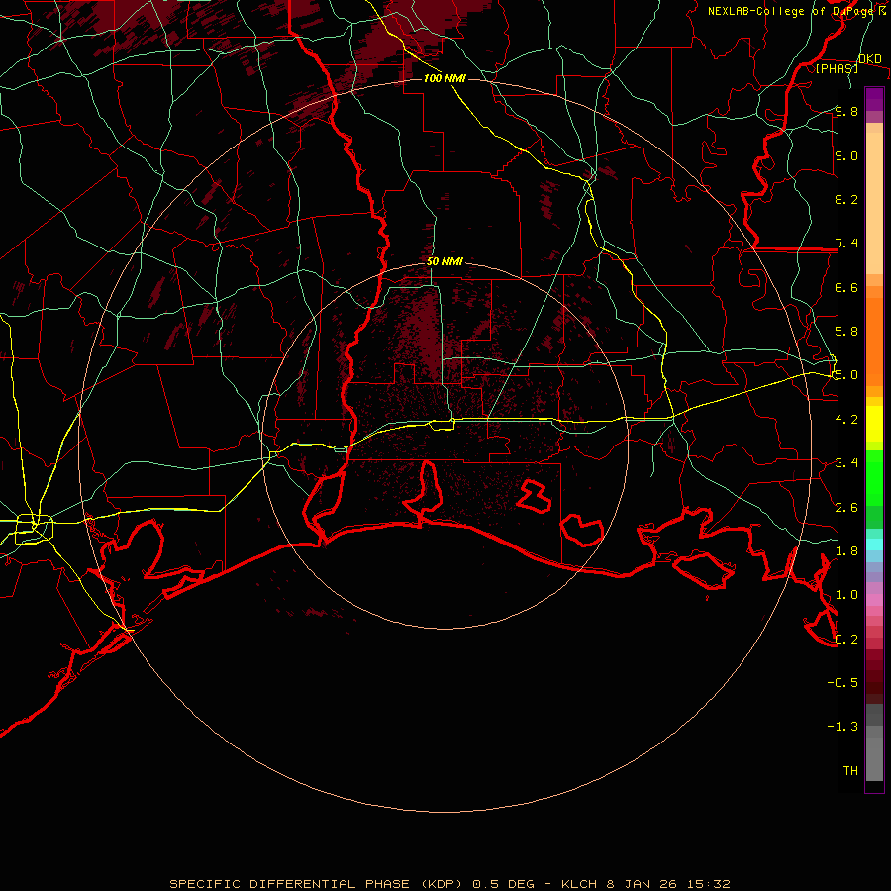The height and width of the screenshot is (891, 891).
Task: Click the -1.3 legend value
Action: point(842,727)
